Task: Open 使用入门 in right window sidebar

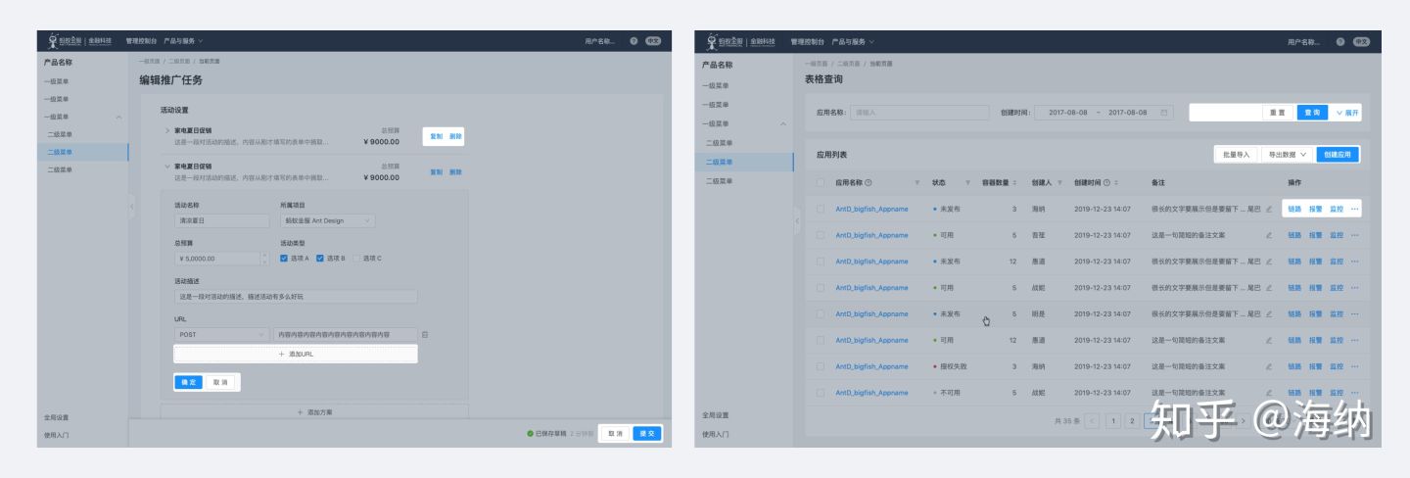Action: pos(715,434)
